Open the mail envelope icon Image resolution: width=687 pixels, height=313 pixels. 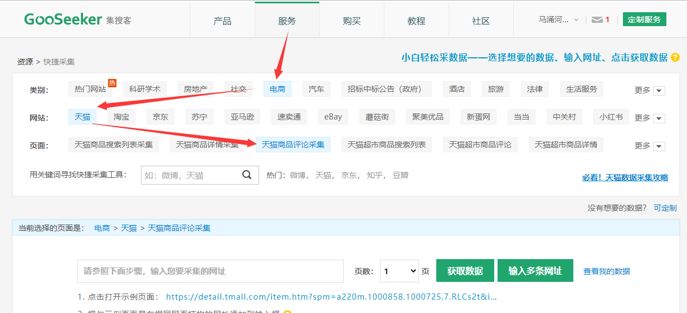click(x=597, y=20)
